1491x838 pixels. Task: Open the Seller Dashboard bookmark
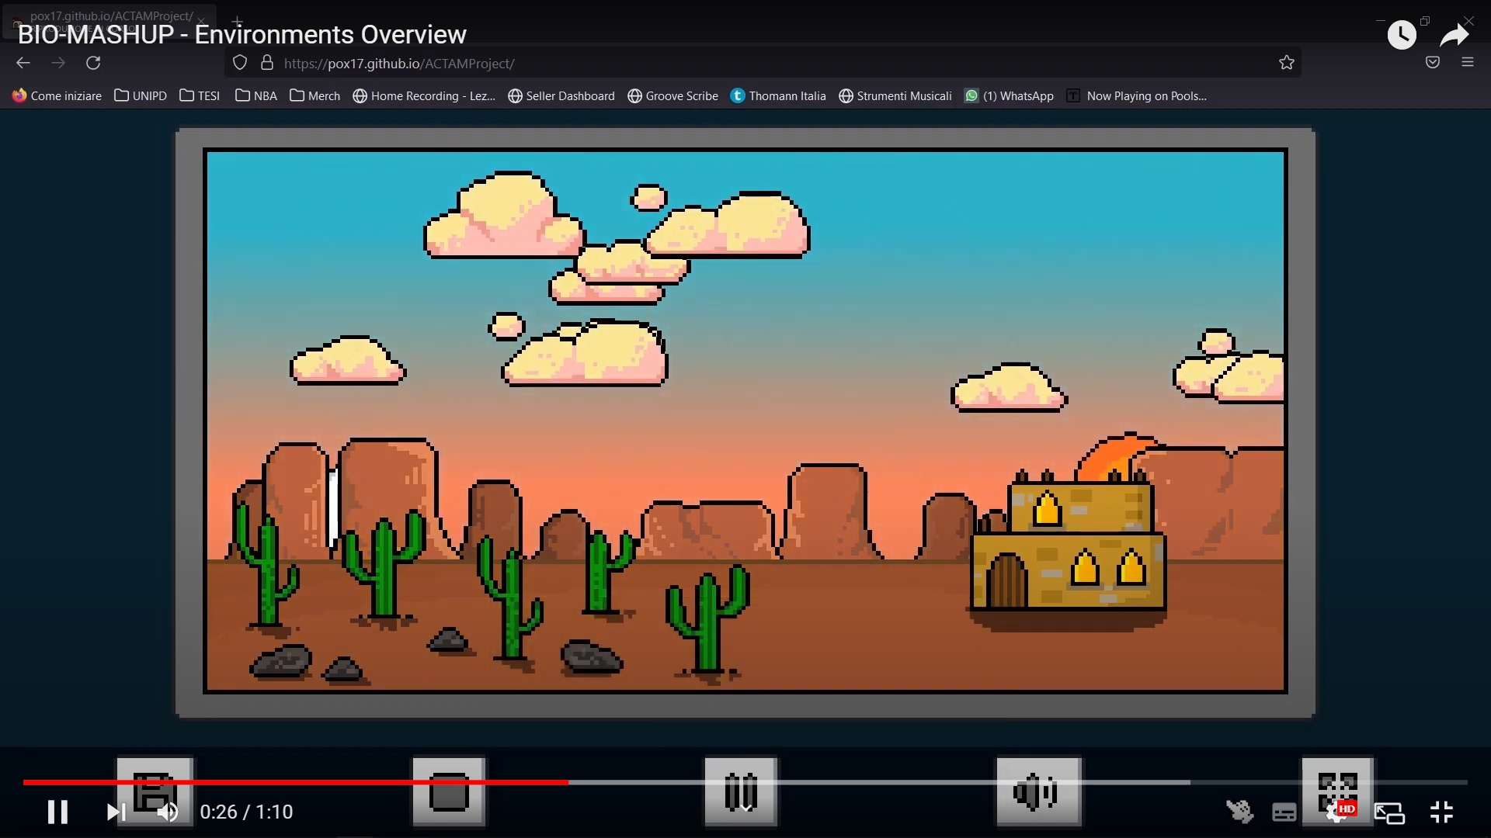click(561, 95)
